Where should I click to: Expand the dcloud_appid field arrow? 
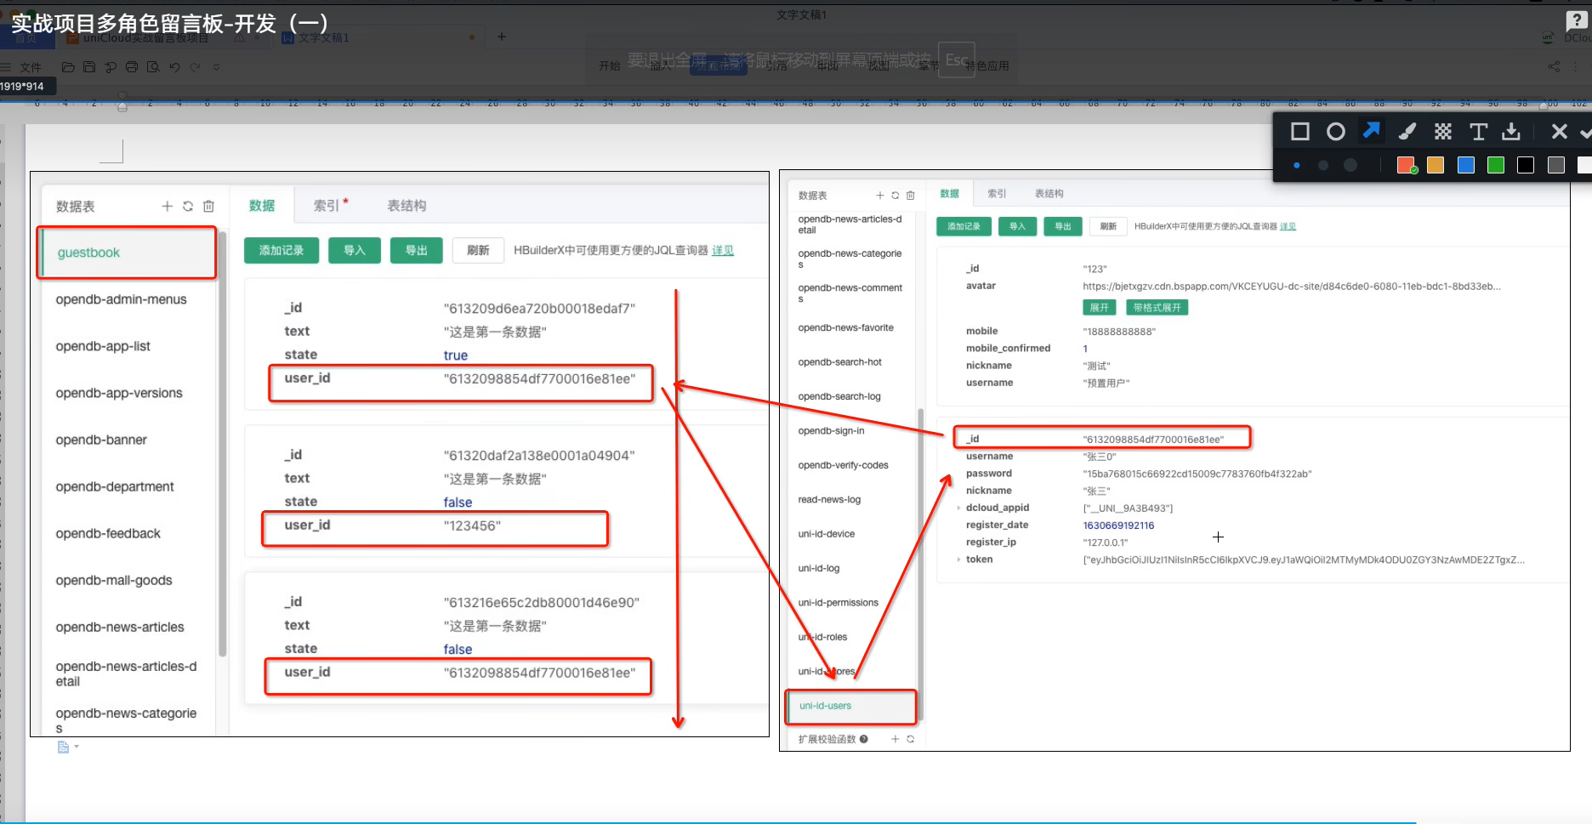[958, 509]
